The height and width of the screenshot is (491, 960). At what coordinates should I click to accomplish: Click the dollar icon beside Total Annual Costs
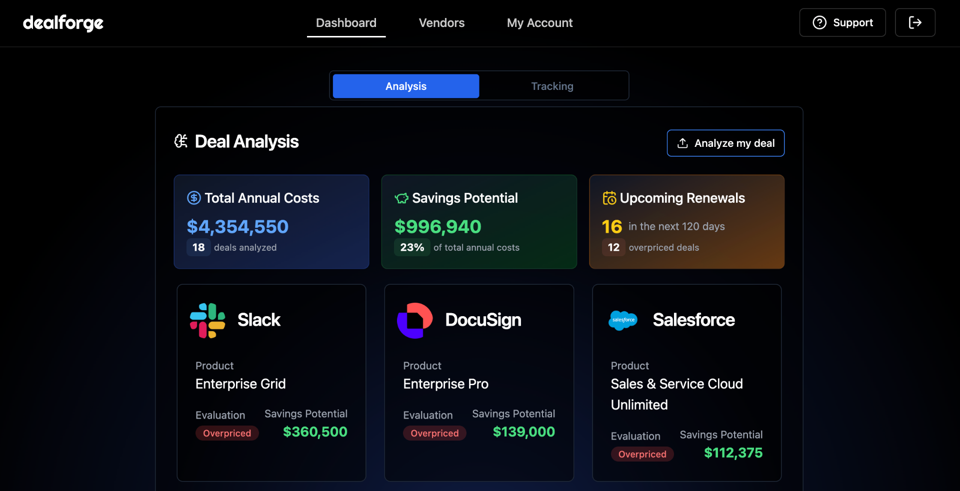[194, 198]
